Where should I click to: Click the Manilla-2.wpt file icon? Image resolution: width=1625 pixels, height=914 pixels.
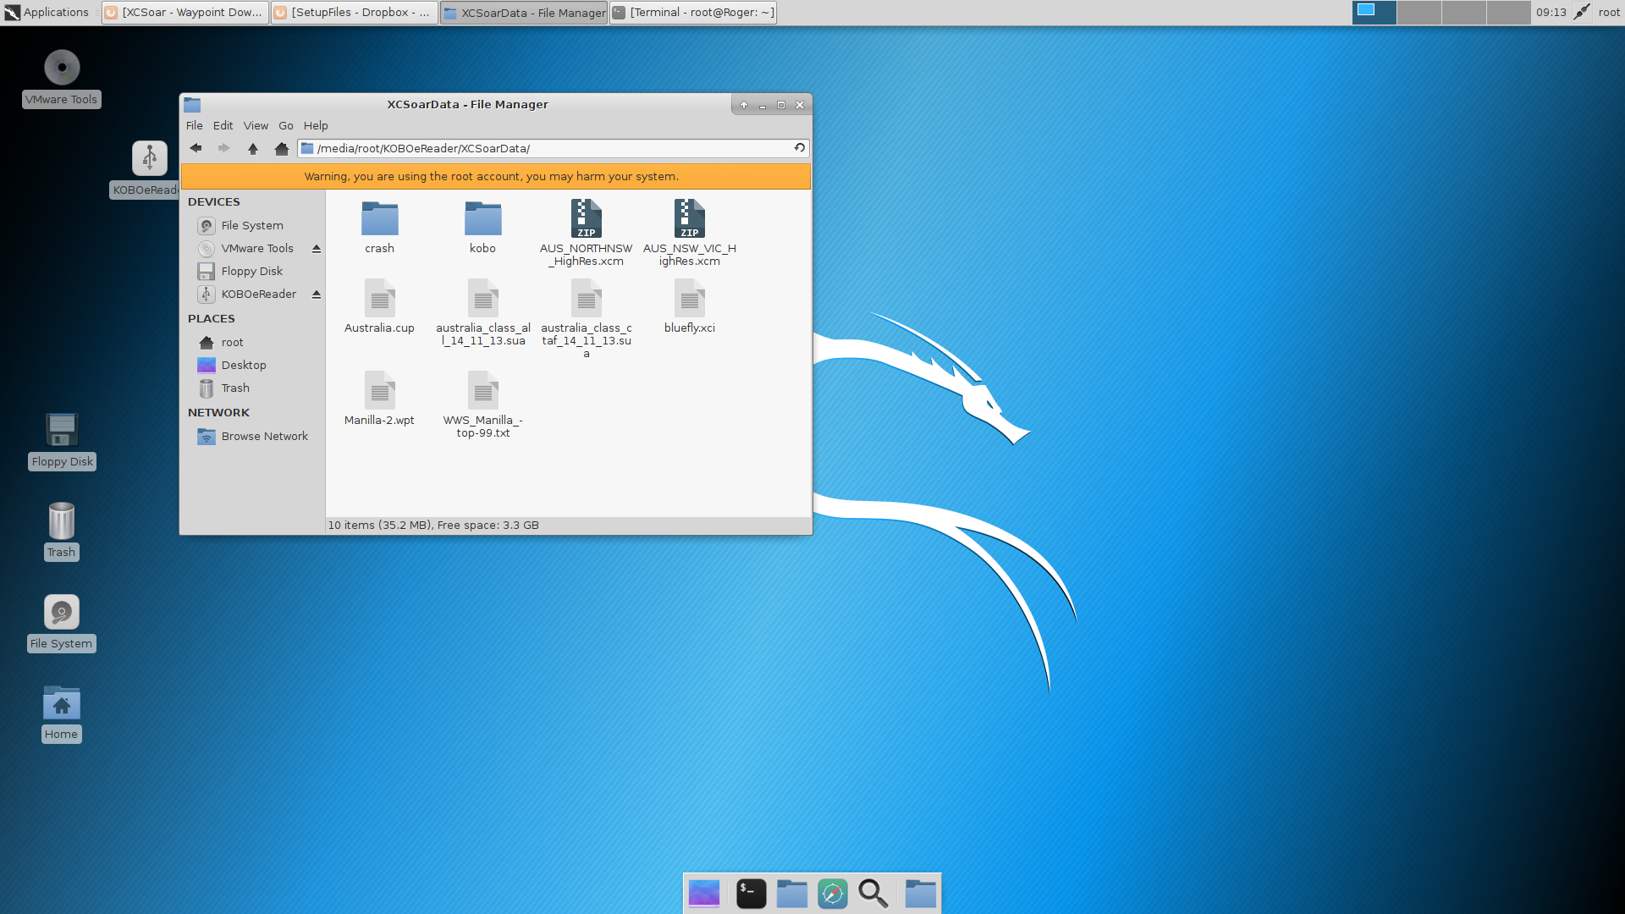coord(379,391)
